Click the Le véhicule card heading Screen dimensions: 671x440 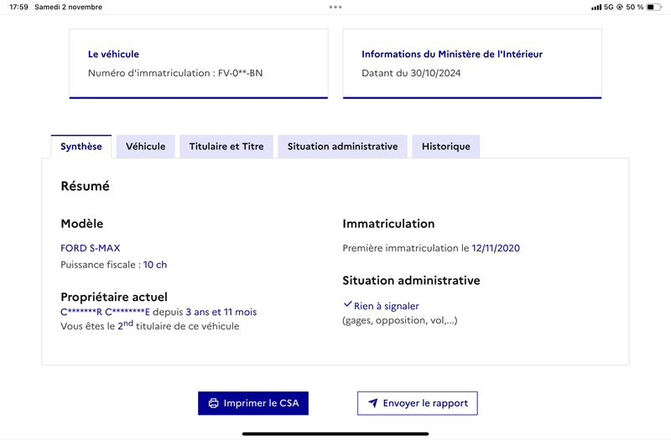coord(113,54)
